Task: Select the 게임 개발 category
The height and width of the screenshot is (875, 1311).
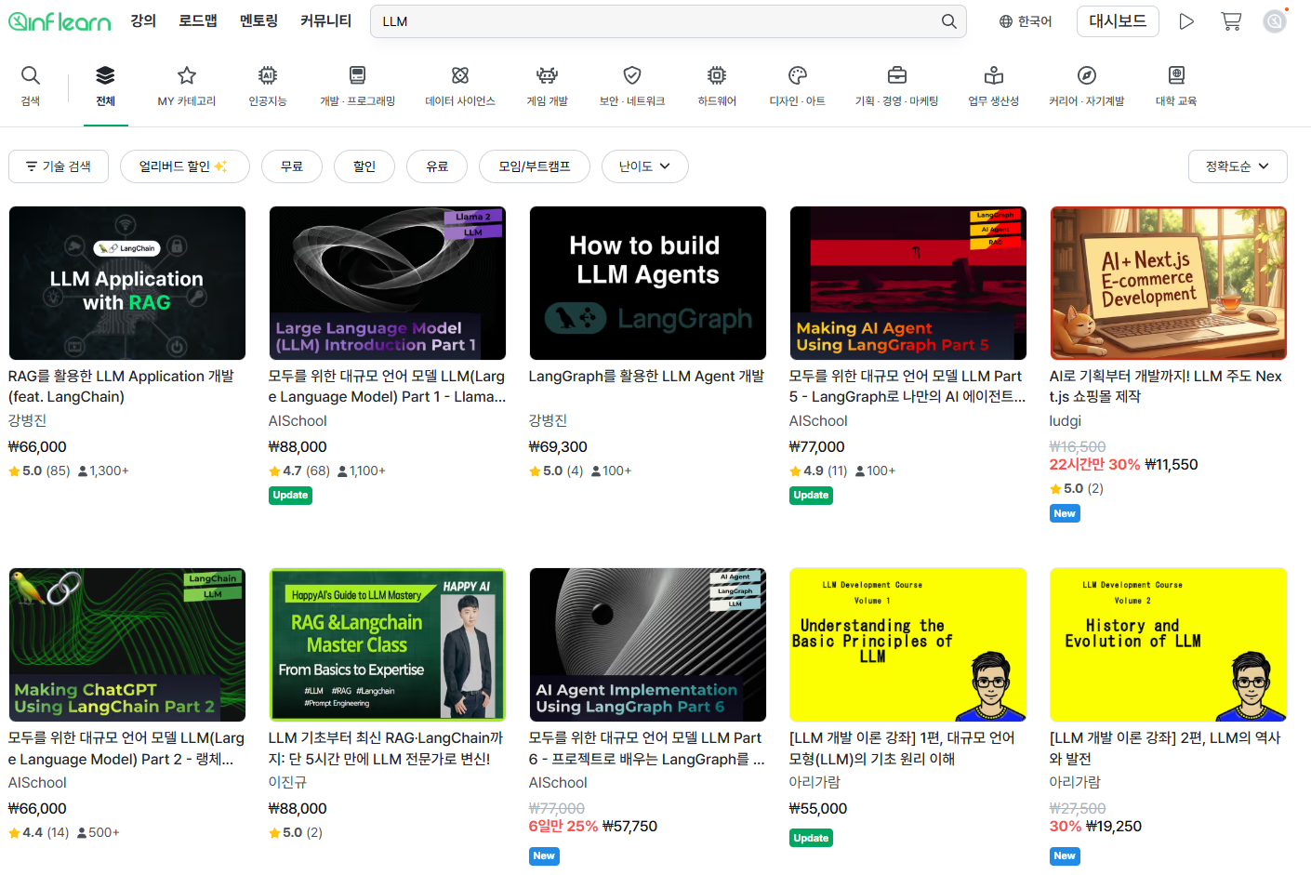Action: tap(547, 86)
